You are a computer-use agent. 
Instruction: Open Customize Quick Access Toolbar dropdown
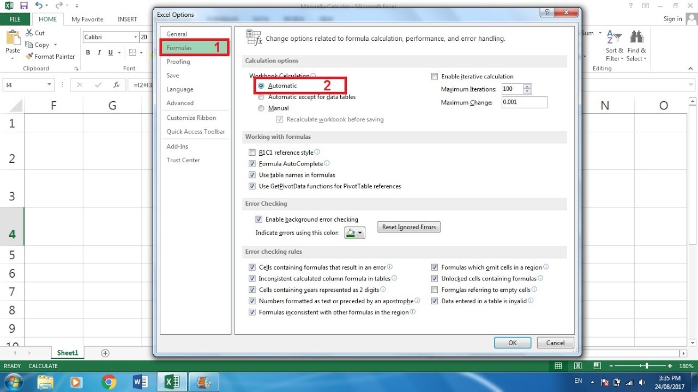(77, 6)
